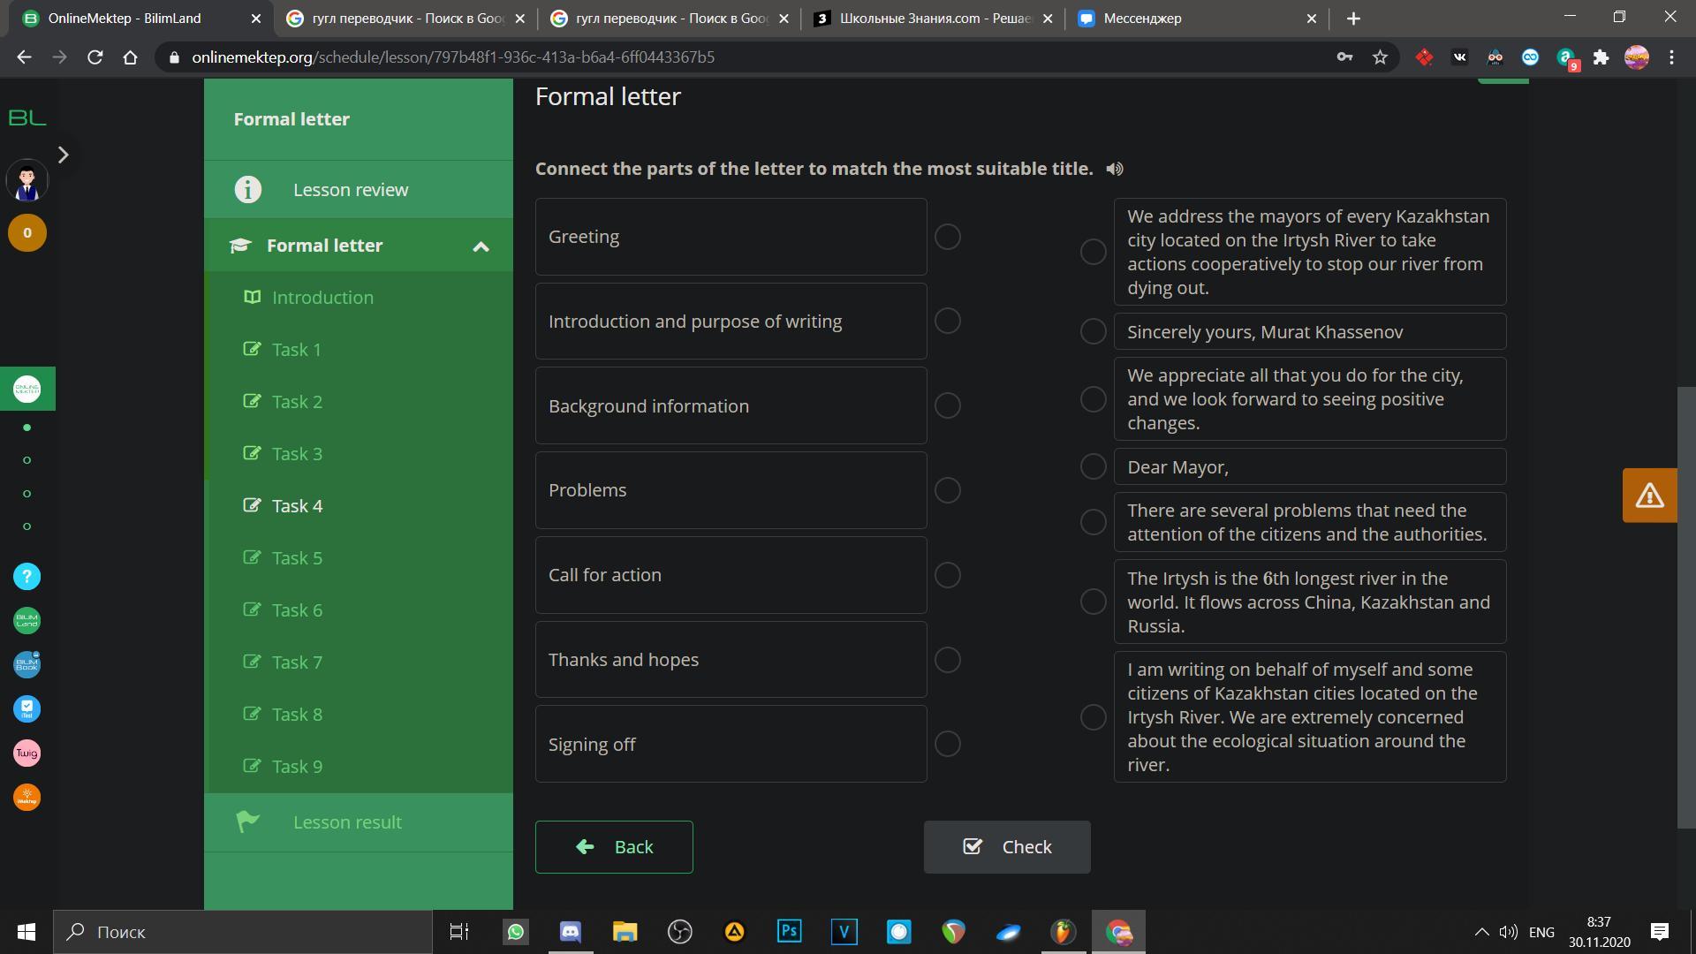Click the Back button
This screenshot has height=954, width=1696.
point(614,847)
